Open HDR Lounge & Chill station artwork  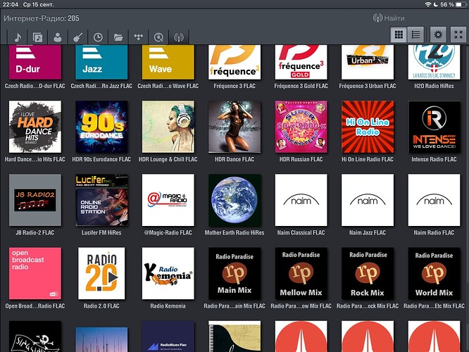pyautogui.click(x=168, y=127)
